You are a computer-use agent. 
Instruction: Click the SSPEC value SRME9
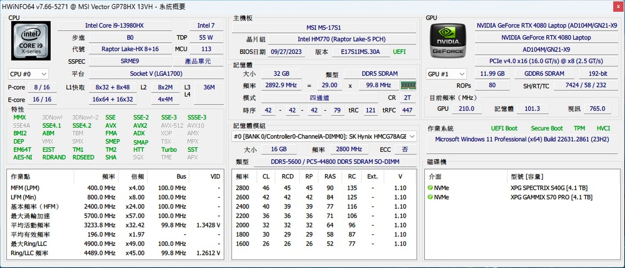click(130, 61)
